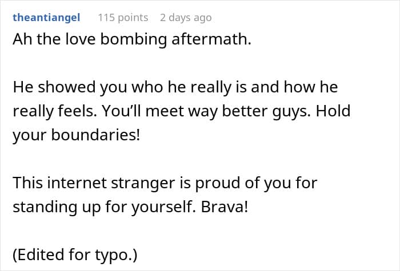Click the word 'aftermath' in the comment
The height and width of the screenshot is (271, 400).
[209, 39]
